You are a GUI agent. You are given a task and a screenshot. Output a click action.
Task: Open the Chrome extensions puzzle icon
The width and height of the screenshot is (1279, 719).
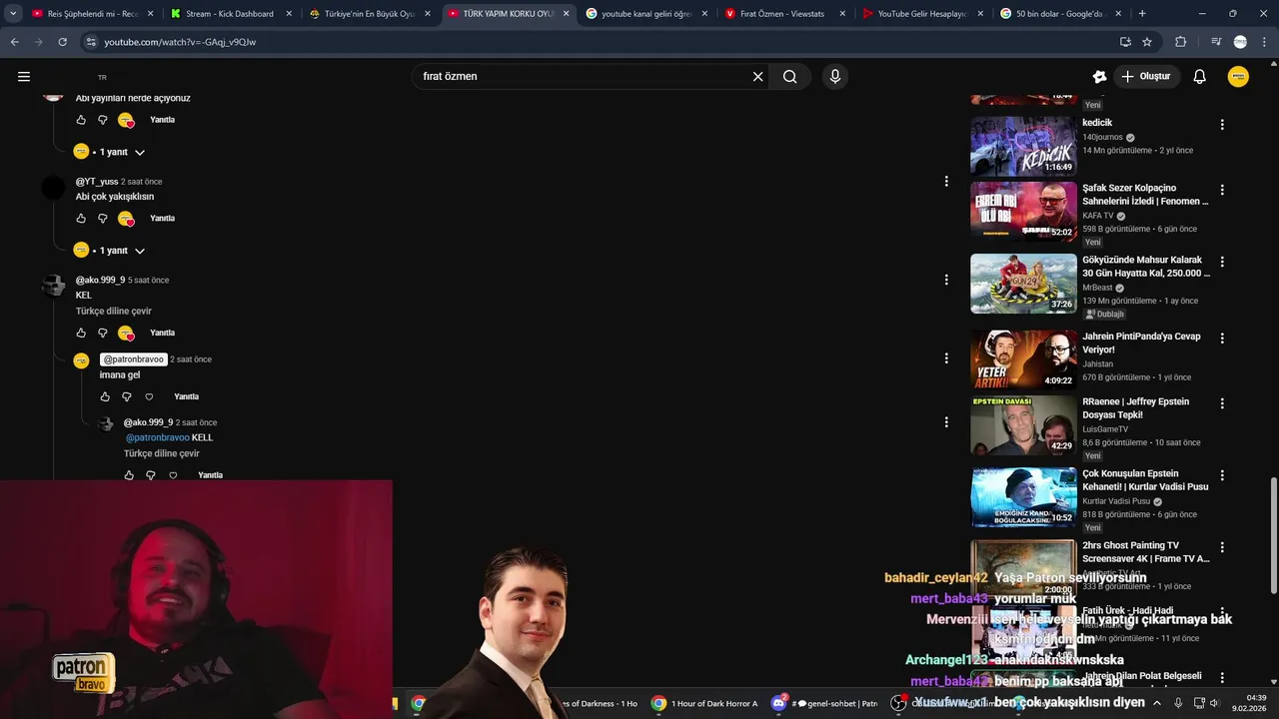1181,42
